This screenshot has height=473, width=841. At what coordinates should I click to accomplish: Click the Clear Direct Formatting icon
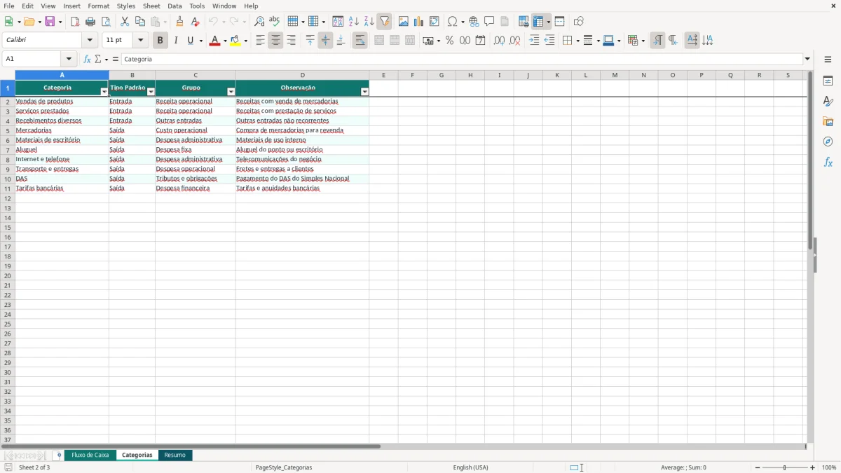pos(195,22)
